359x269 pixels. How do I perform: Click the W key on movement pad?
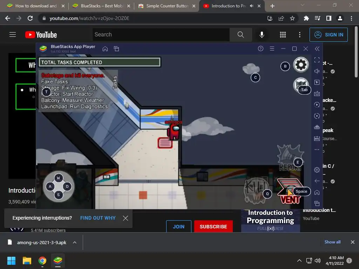click(59, 178)
